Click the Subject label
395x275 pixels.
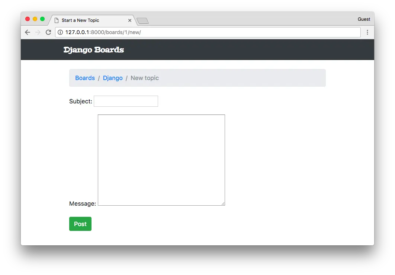[x=81, y=102]
